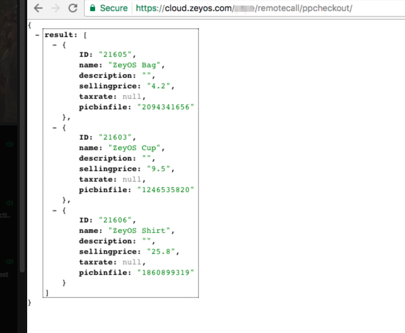Select sellingprice value "4.2"
This screenshot has height=333, width=405.
[x=159, y=86]
